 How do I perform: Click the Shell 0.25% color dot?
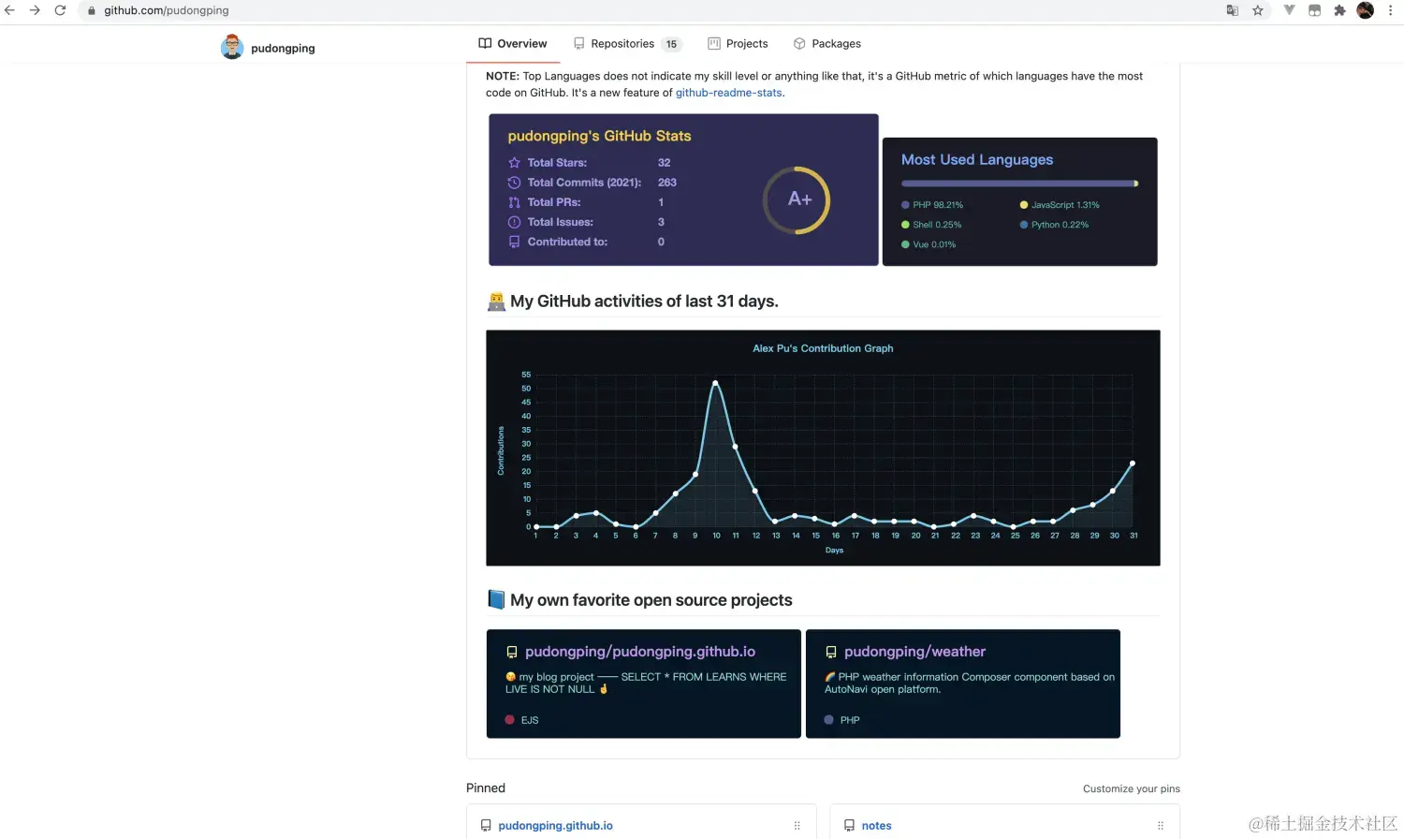click(905, 225)
